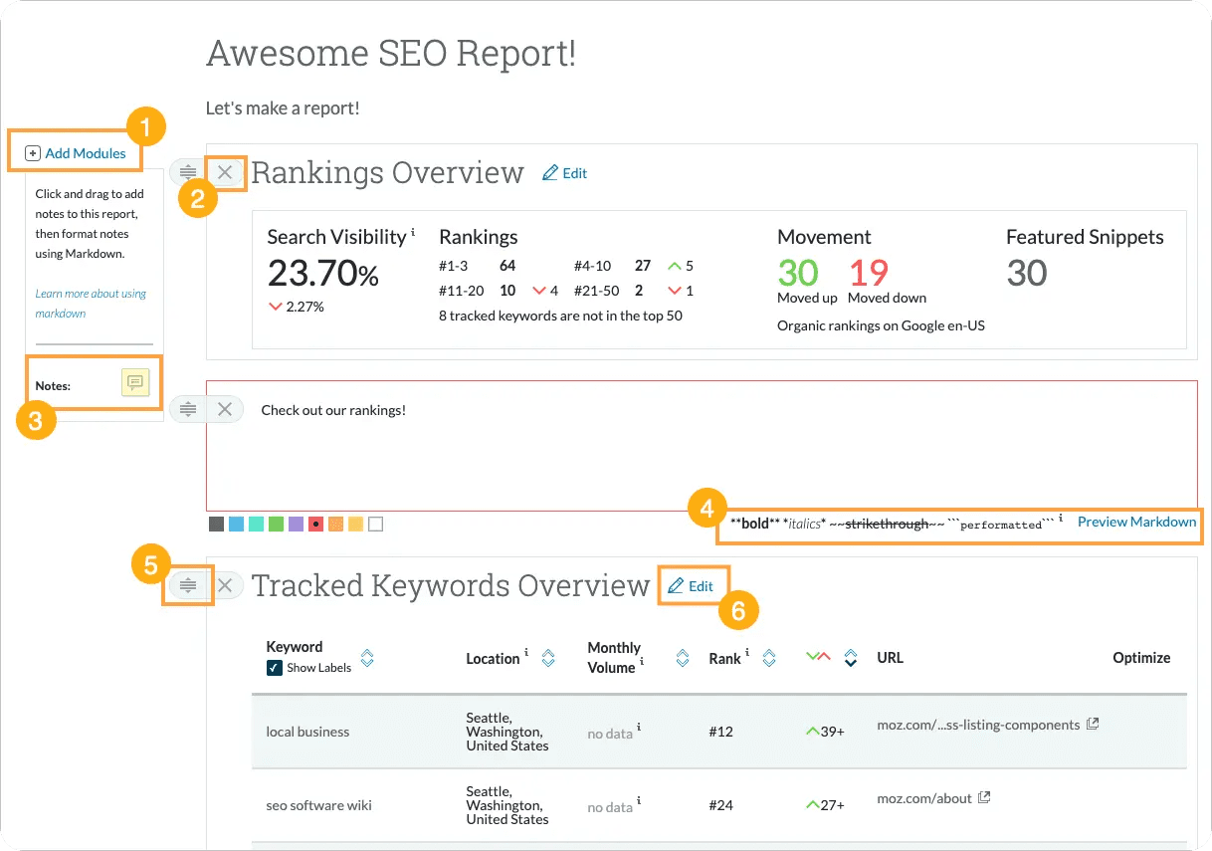
Task: Click the yellow Notes sticky note icon
Action: [x=134, y=383]
